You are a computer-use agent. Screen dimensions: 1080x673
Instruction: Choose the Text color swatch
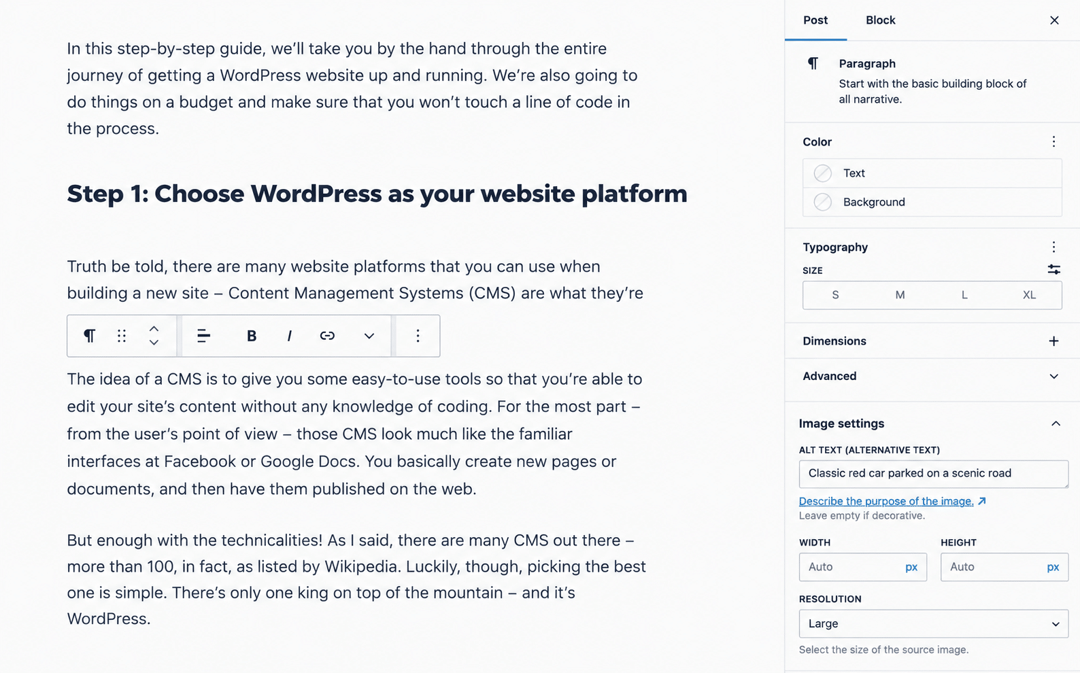point(823,173)
